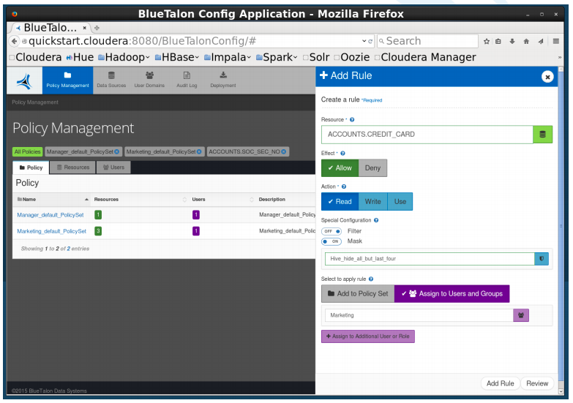Select the Deny effect

click(372, 168)
